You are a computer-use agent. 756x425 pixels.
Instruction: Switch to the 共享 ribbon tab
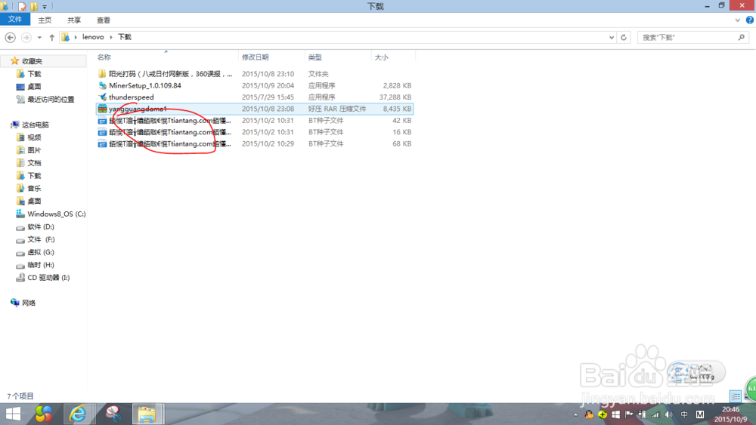point(74,20)
